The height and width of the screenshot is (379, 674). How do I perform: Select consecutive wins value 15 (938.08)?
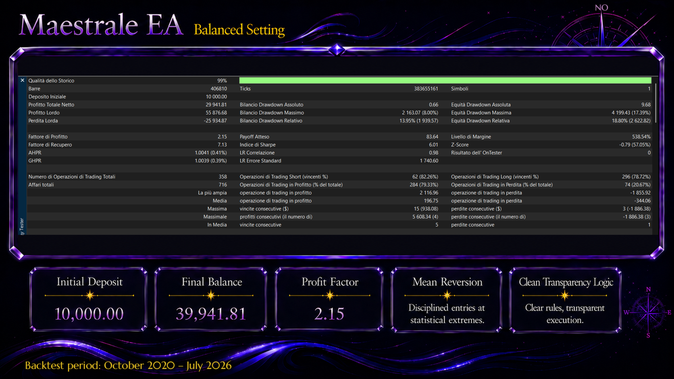[x=426, y=209]
